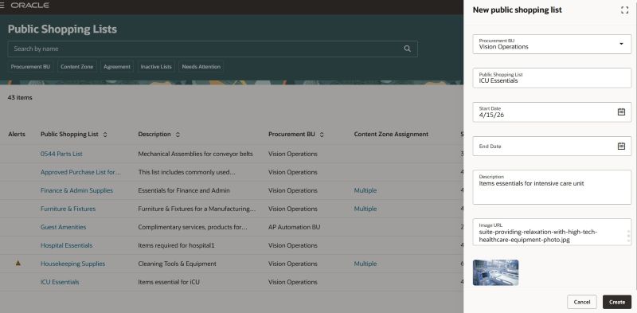This screenshot has height=313, width=637.
Task: Click the Description text area
Action: point(552,187)
